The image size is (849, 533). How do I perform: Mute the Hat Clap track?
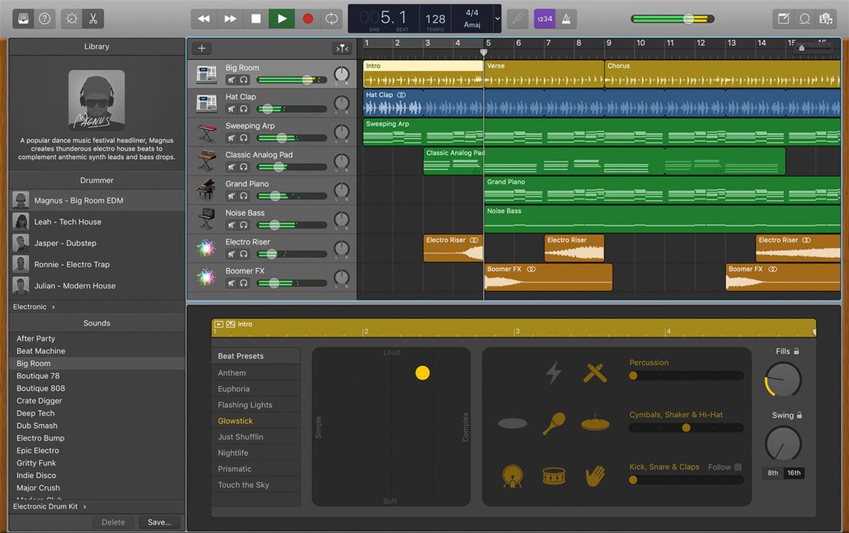[x=231, y=107]
